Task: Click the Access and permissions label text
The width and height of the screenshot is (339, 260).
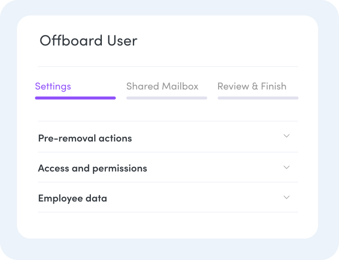Action: 92,168
